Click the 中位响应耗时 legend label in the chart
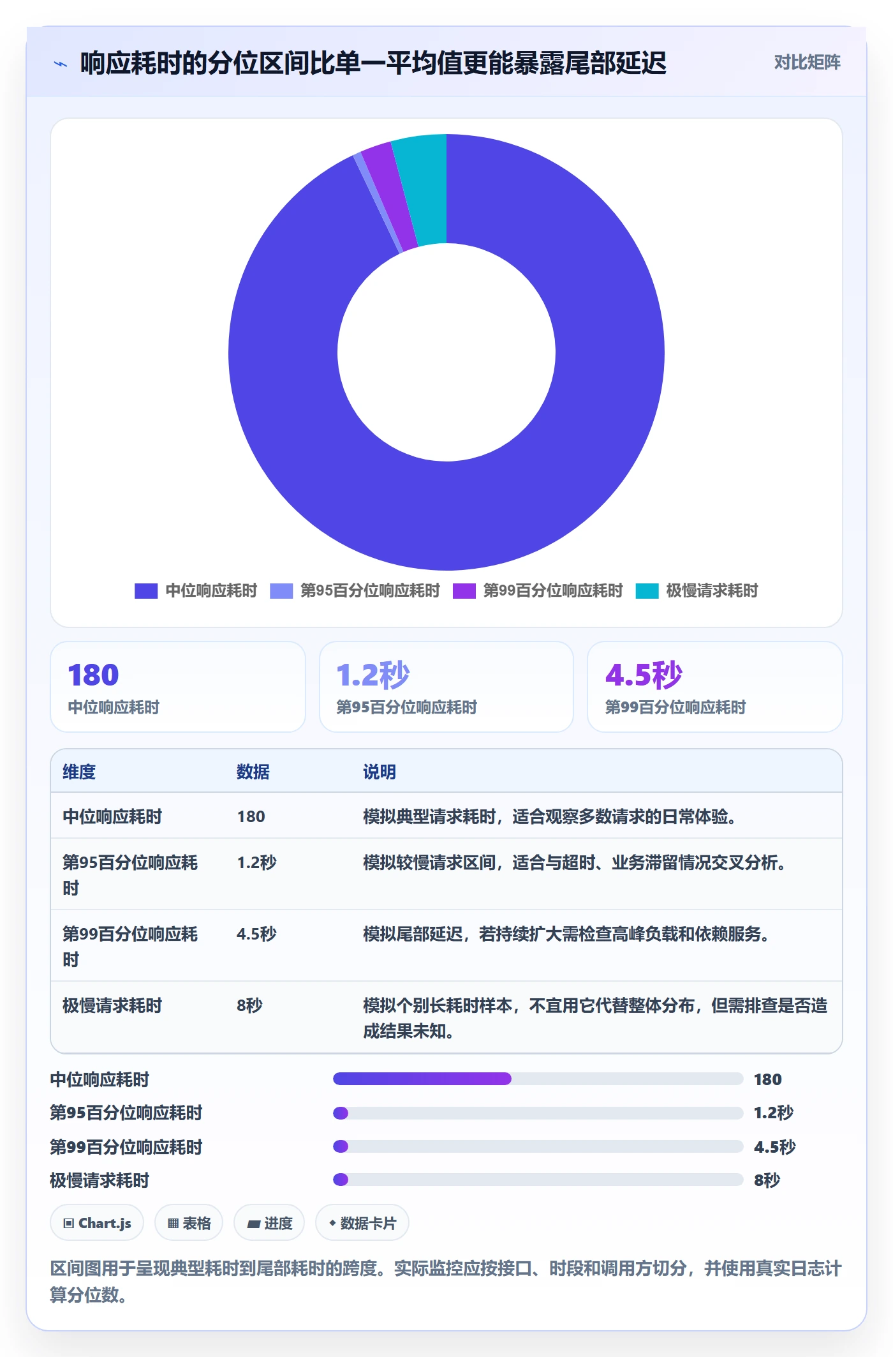This screenshot has width=893, height=1357. pyautogui.click(x=211, y=591)
